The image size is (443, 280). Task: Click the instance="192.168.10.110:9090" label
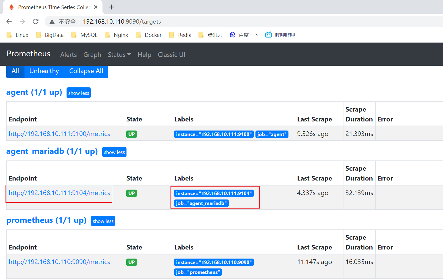tap(214, 262)
